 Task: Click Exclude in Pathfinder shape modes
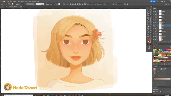[163, 92]
